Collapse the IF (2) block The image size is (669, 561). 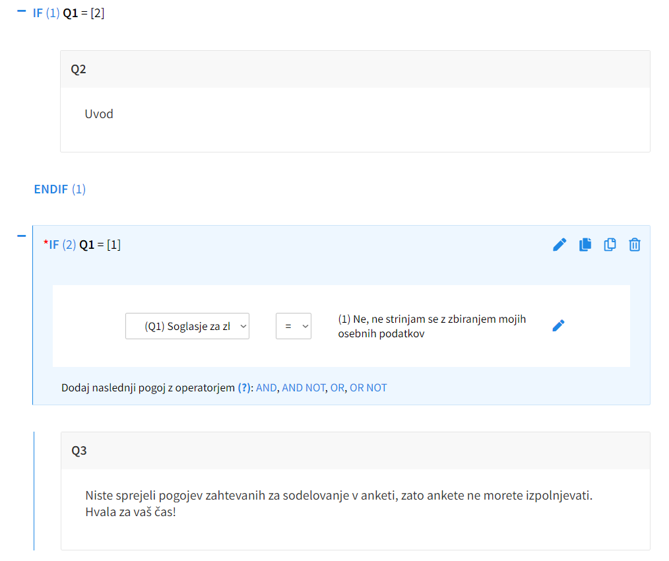(x=21, y=236)
